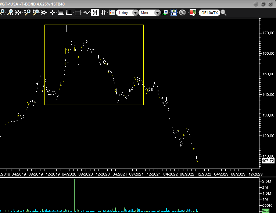Click the green 14K volume label

(x=265, y=211)
